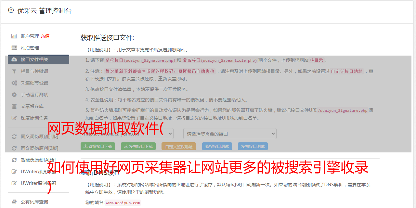Click the 优采云 管理控制台 title

(45, 11)
